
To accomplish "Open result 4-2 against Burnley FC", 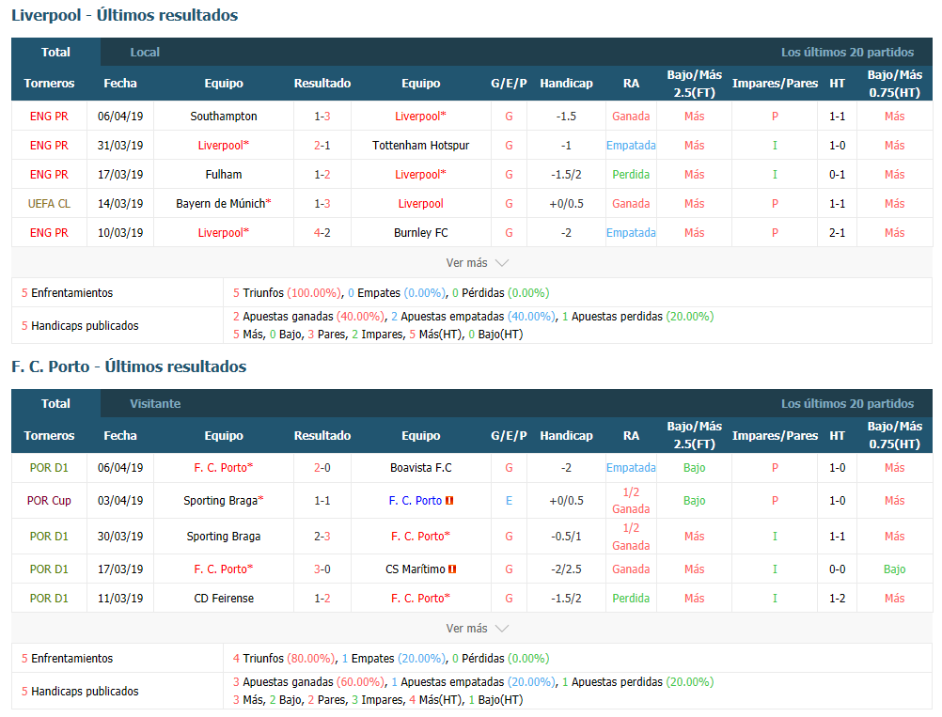I will click(322, 233).
